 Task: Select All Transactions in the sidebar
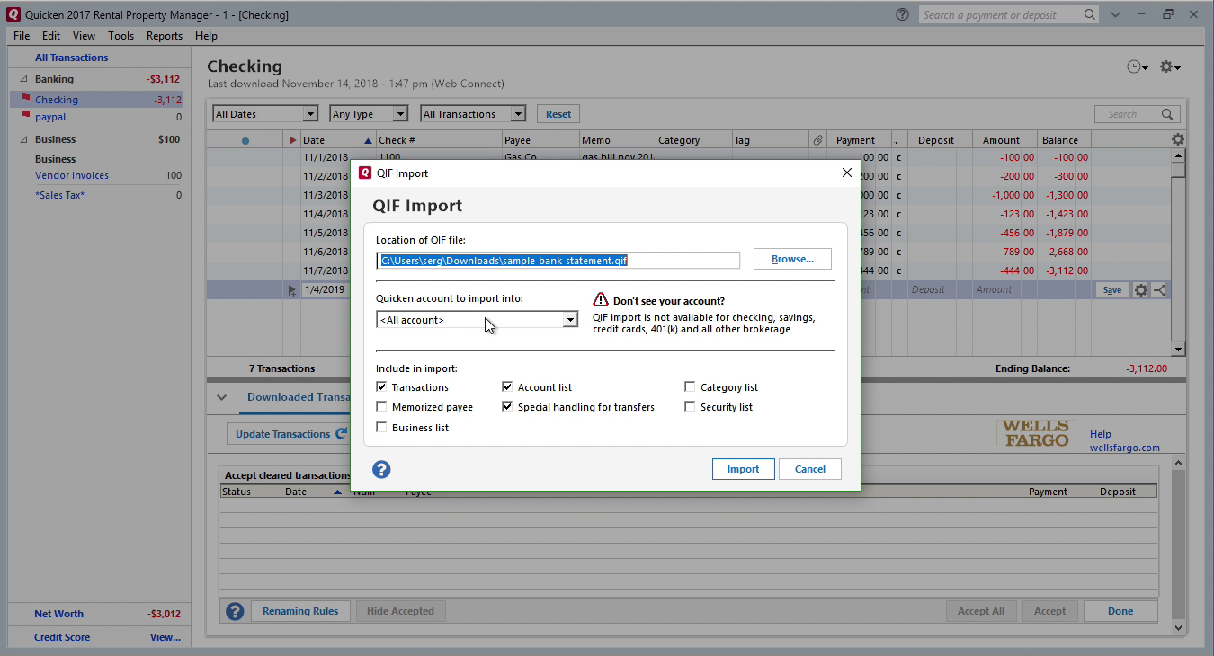72,58
